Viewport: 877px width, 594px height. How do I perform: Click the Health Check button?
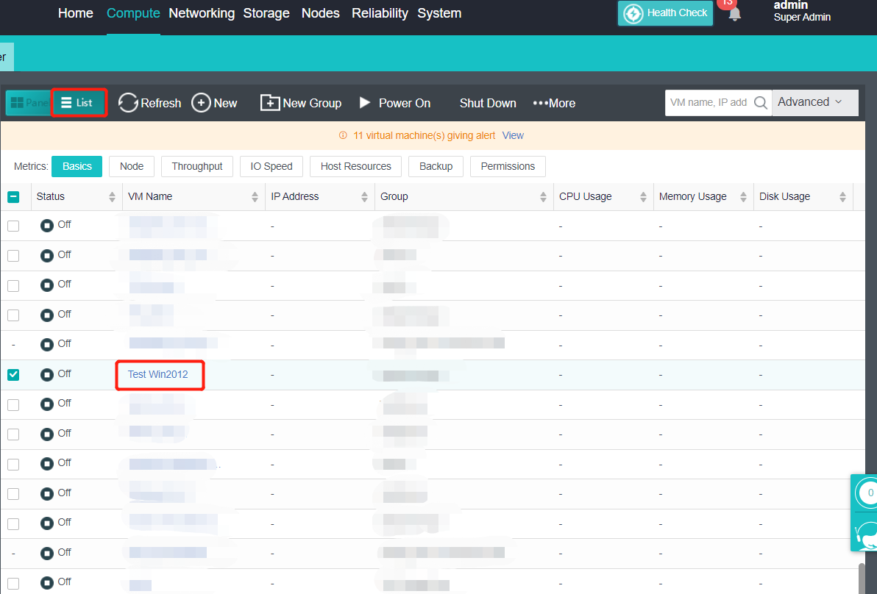point(666,13)
